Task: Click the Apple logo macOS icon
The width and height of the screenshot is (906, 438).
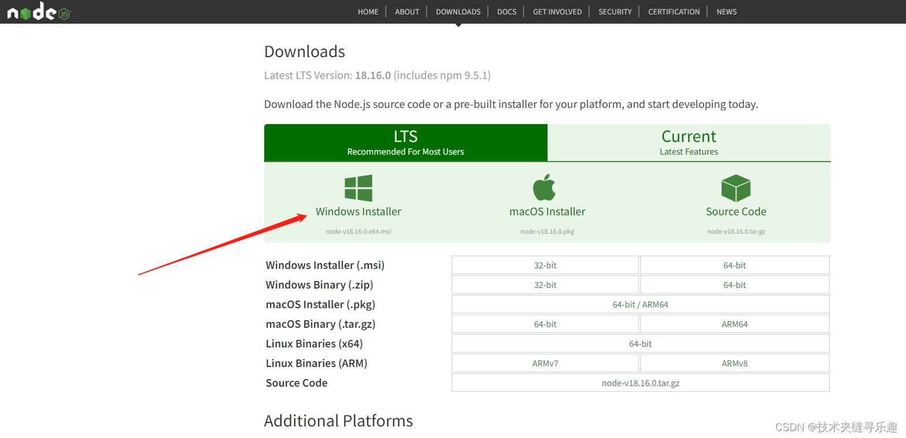Action: 544,188
